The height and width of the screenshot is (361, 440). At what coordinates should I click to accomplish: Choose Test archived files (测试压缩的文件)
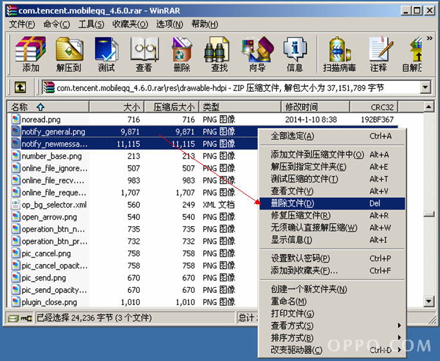(x=332, y=179)
